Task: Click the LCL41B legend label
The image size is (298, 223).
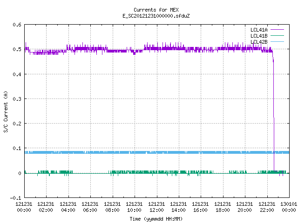Action: coord(259,36)
